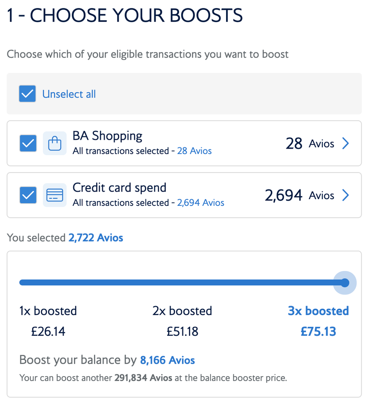This screenshot has height=405, width=367.
Task: Click the 2,694 Avios link under Credit card spend
Action: point(200,202)
